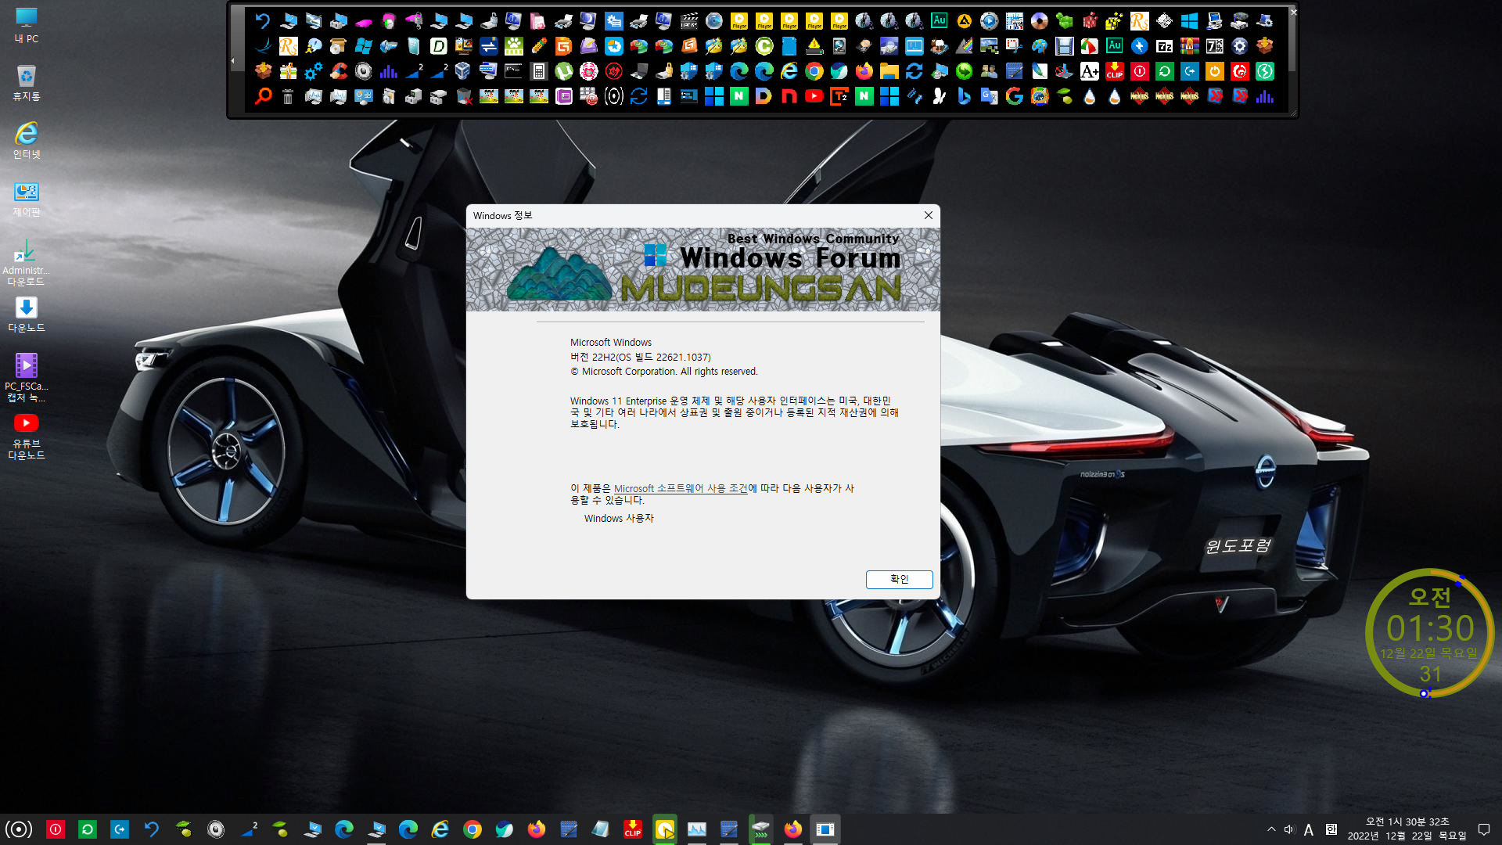The height and width of the screenshot is (845, 1502).
Task: Open Whale browser on the taskbar
Action: [x=505, y=829]
